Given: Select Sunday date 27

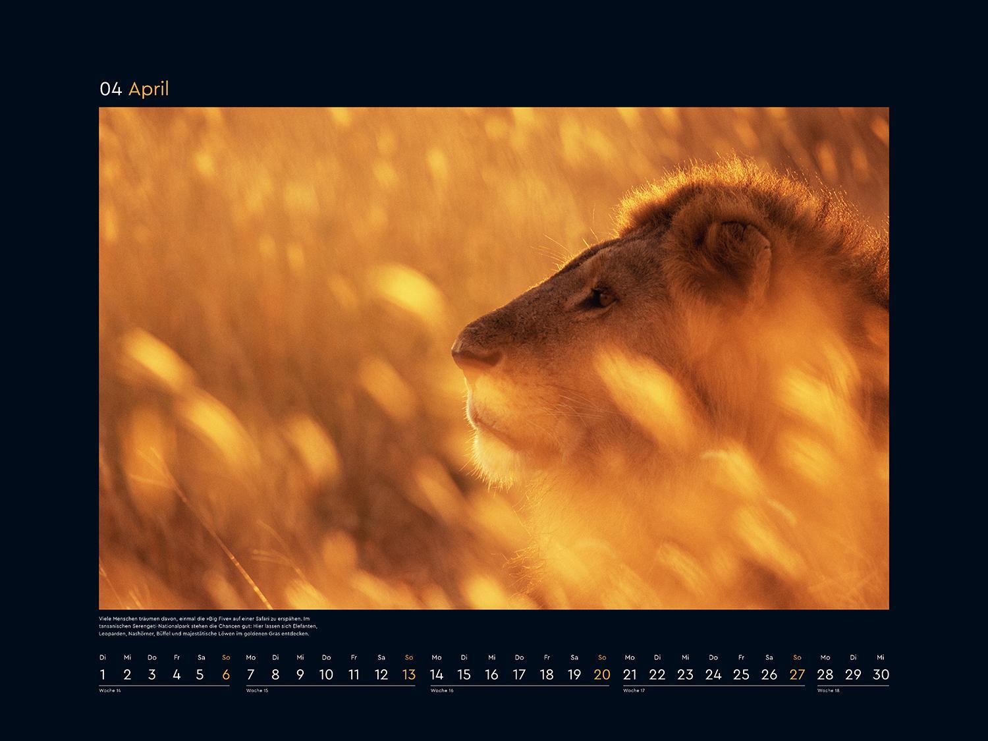Looking at the screenshot, I should (797, 674).
